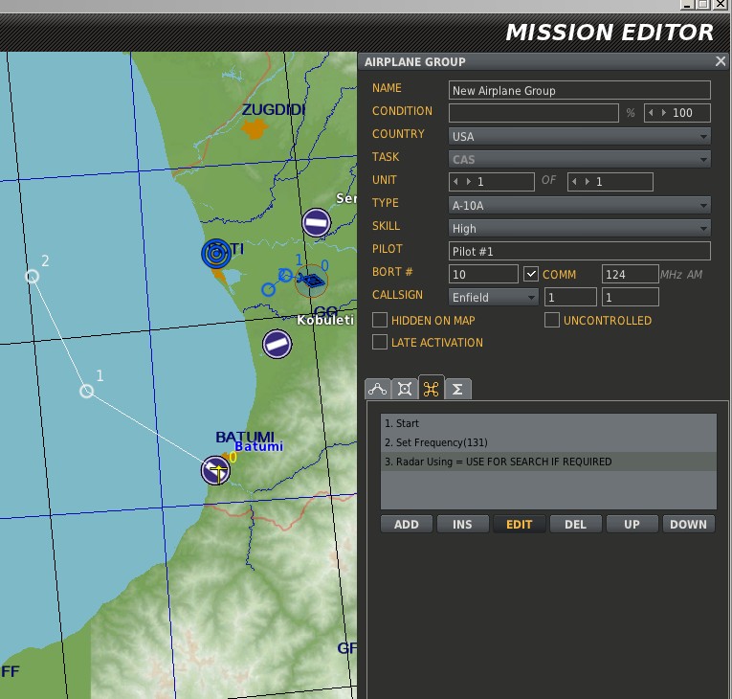Click the BORT # field showing 10
Screen dimensions: 732x699
[483, 274]
